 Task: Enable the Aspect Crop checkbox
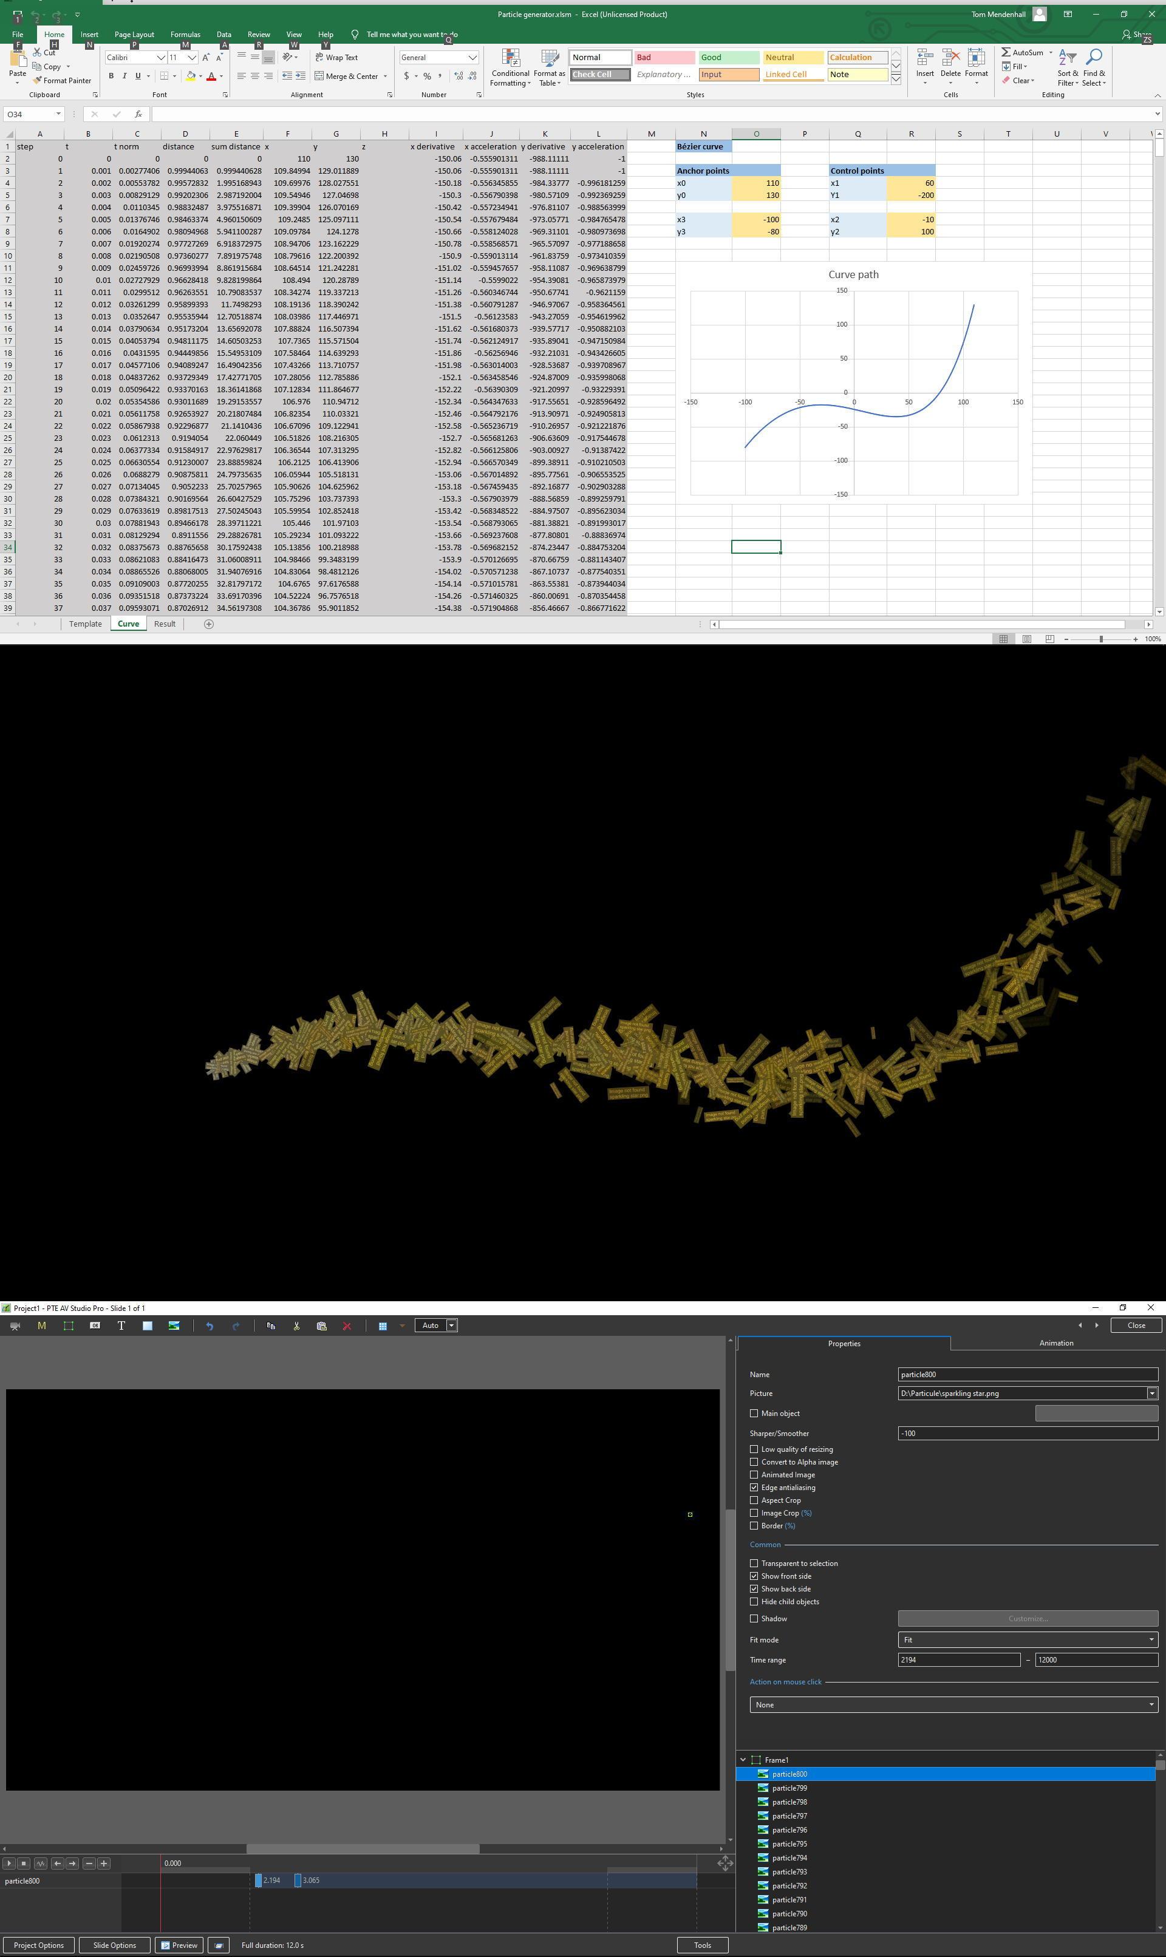point(754,1500)
